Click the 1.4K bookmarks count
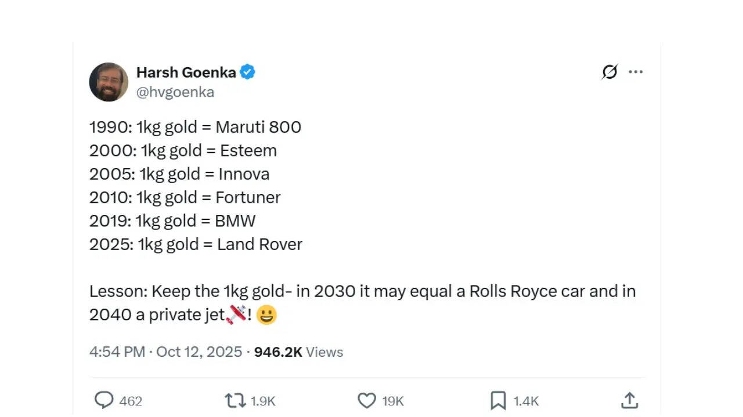The width and height of the screenshot is (743, 417). pyautogui.click(x=526, y=401)
